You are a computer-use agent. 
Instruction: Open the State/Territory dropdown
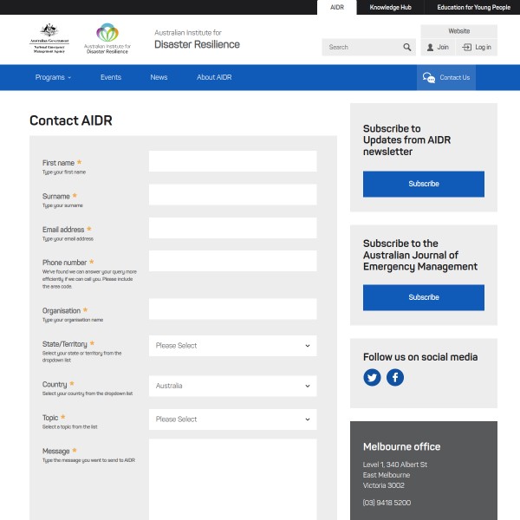click(232, 346)
